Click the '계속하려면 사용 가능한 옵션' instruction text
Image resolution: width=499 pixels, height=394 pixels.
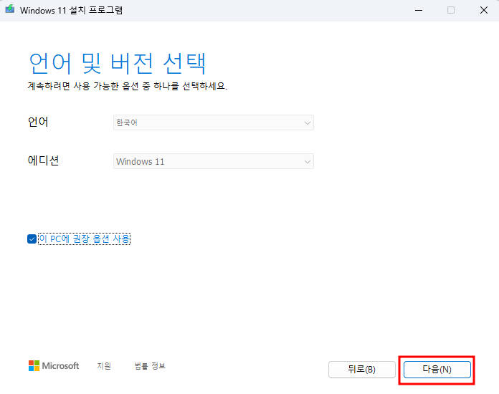point(128,86)
